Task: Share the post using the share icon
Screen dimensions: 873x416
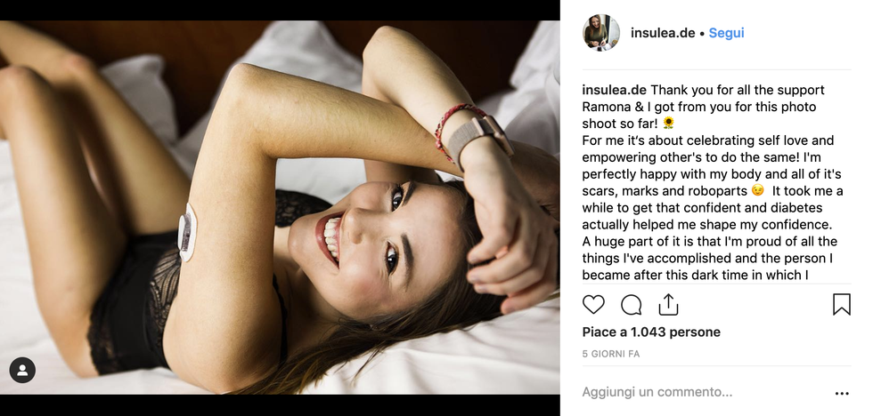Action: click(668, 304)
